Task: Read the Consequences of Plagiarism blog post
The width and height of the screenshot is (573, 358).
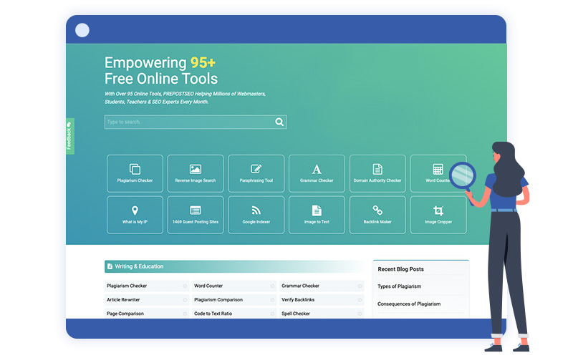Action: (x=409, y=304)
